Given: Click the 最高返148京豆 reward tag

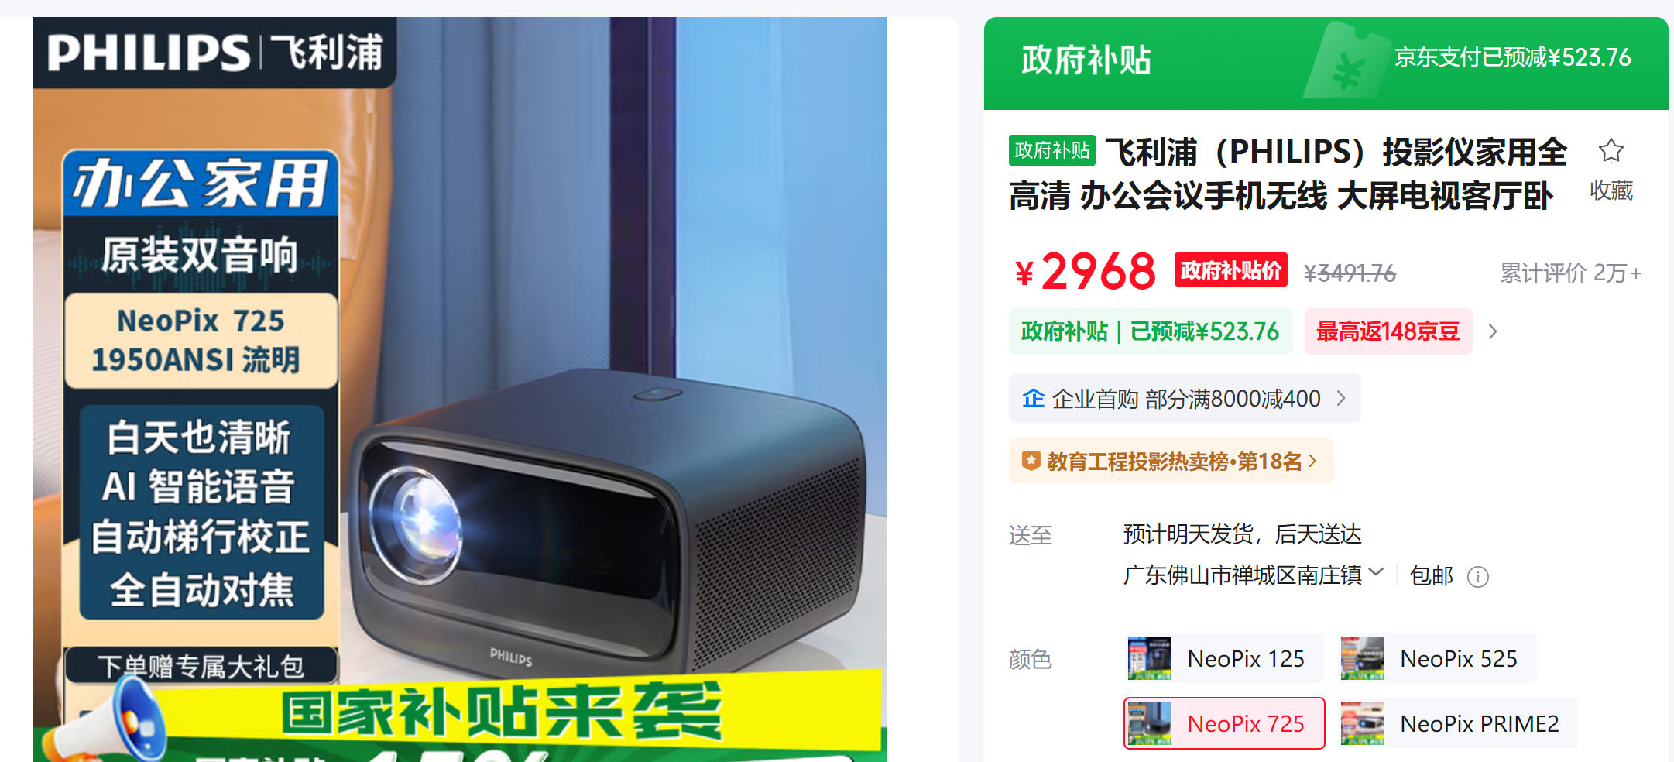Looking at the screenshot, I should click(x=1388, y=331).
